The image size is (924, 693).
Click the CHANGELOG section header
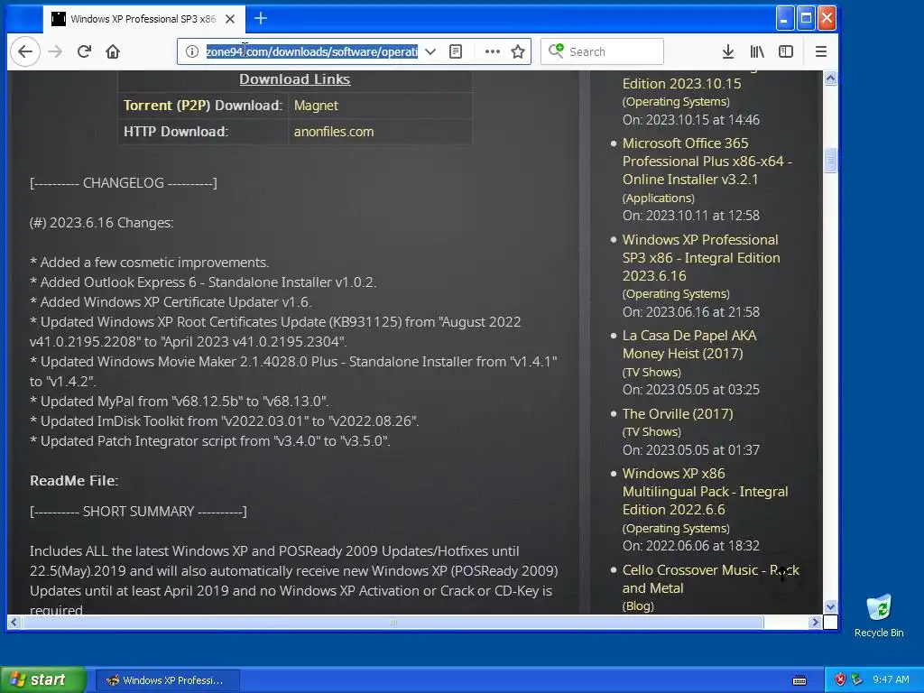[x=123, y=182]
